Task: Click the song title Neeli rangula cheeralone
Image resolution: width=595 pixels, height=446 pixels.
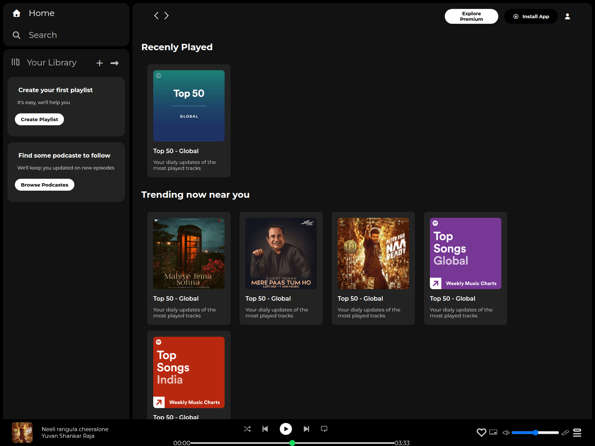Action: [x=75, y=429]
